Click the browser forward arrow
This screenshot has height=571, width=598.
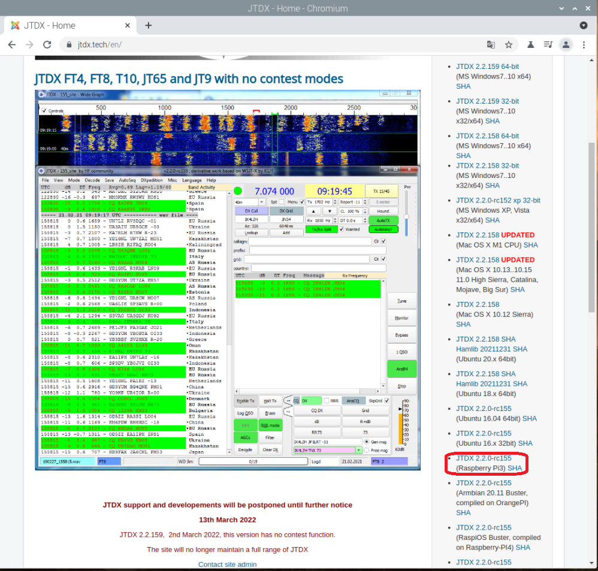tap(29, 44)
